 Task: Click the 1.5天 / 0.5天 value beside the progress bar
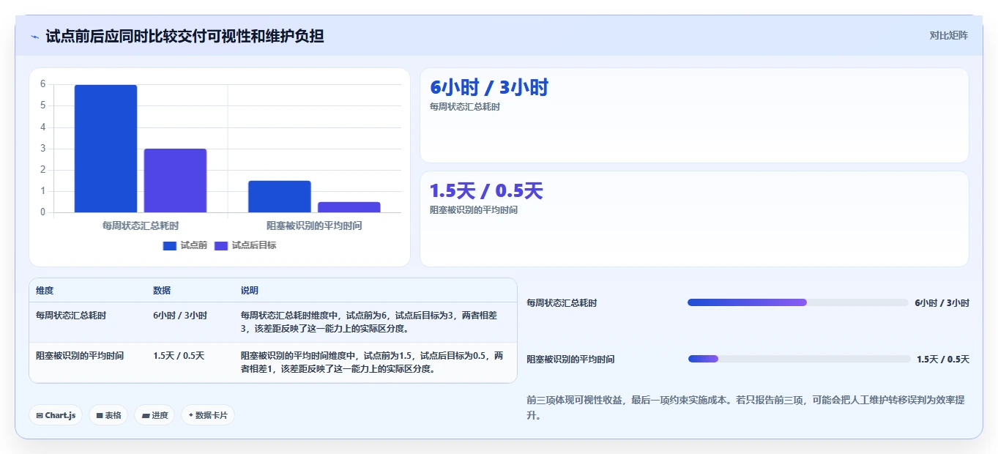click(x=943, y=360)
